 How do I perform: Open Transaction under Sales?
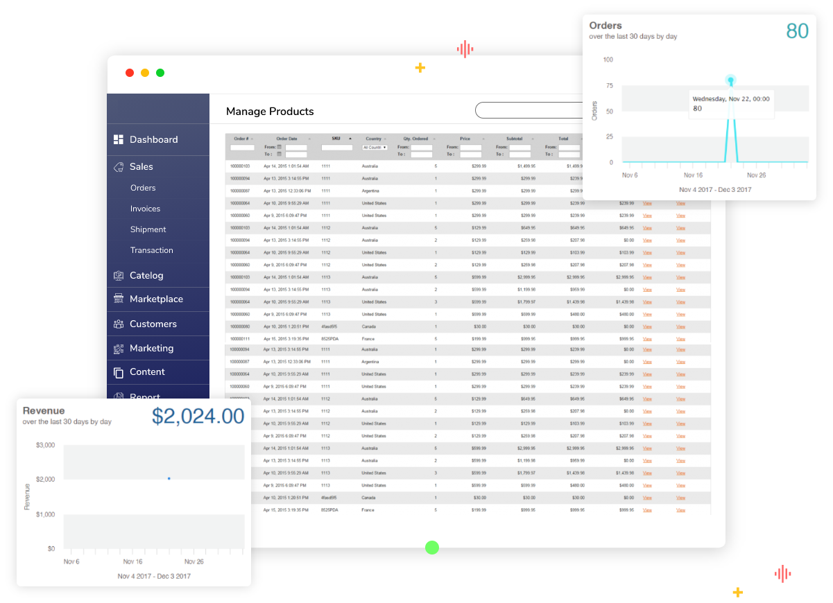pos(151,250)
